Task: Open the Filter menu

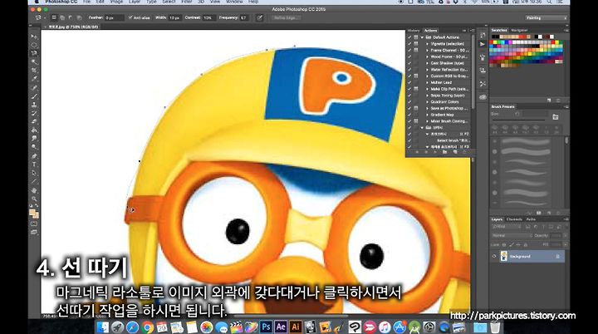Action: point(187,2)
